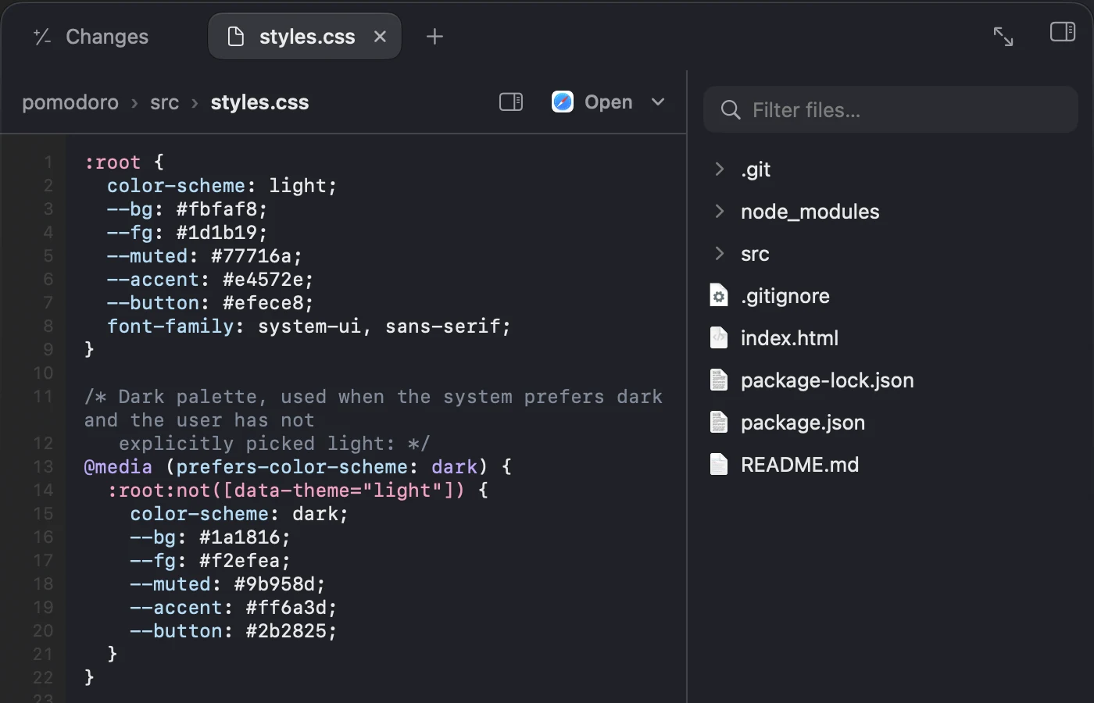Open README.md file
This screenshot has height=703, width=1094.
tap(891, 465)
